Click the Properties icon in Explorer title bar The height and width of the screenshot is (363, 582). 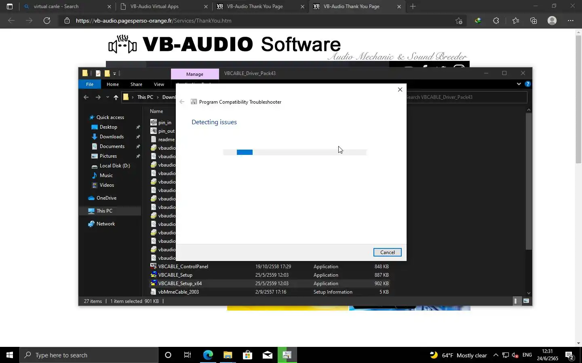[x=98, y=73]
